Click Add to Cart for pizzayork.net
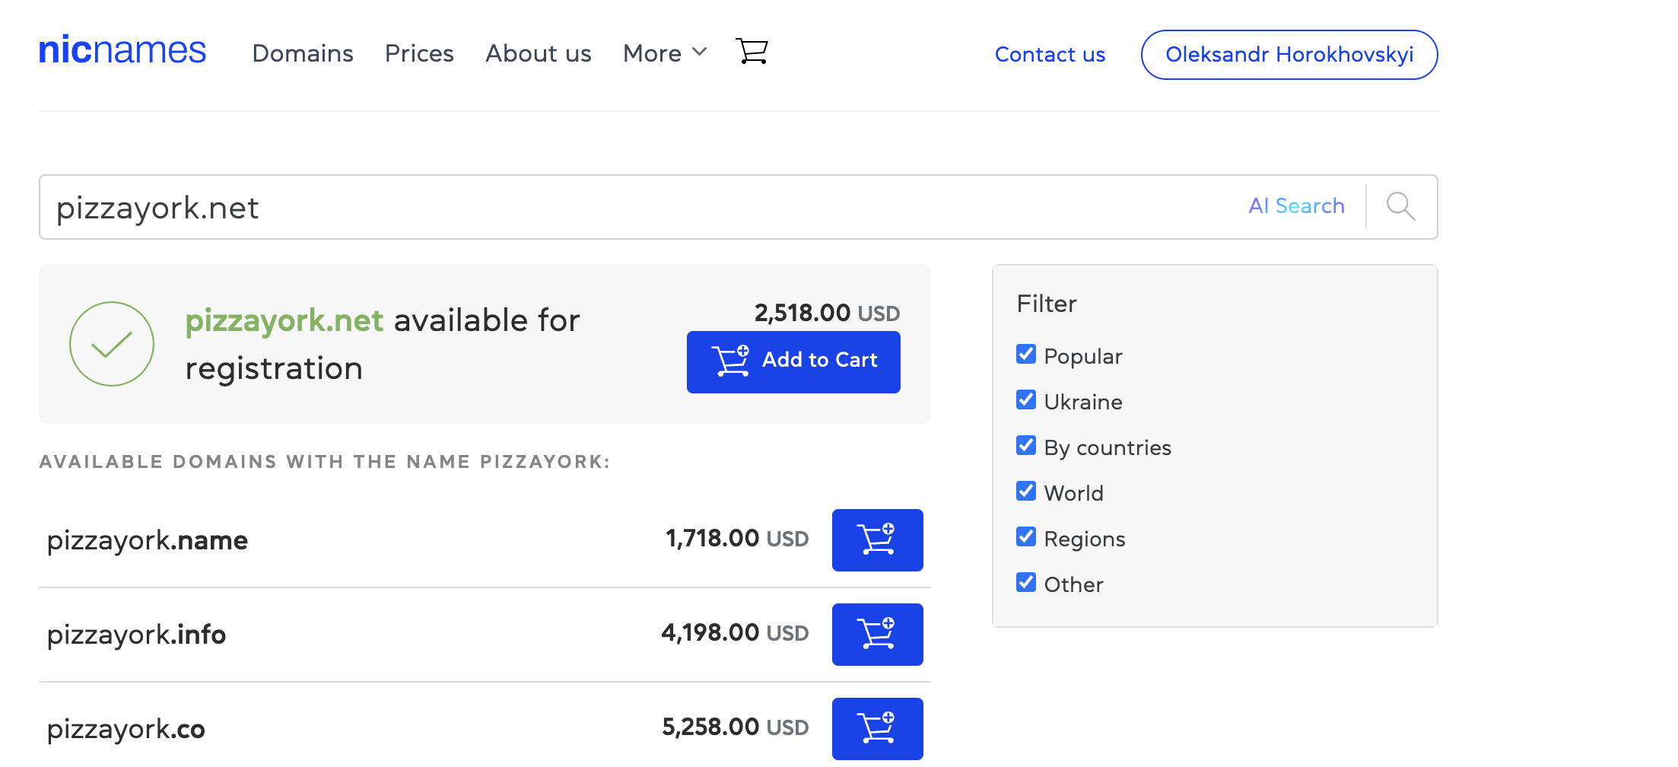The image size is (1678, 767). point(793,362)
